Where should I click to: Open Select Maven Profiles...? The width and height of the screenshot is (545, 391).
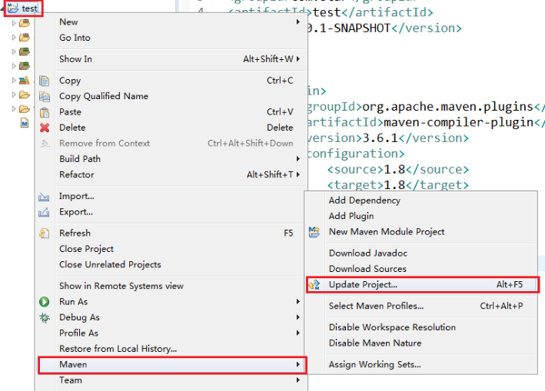[x=376, y=306]
